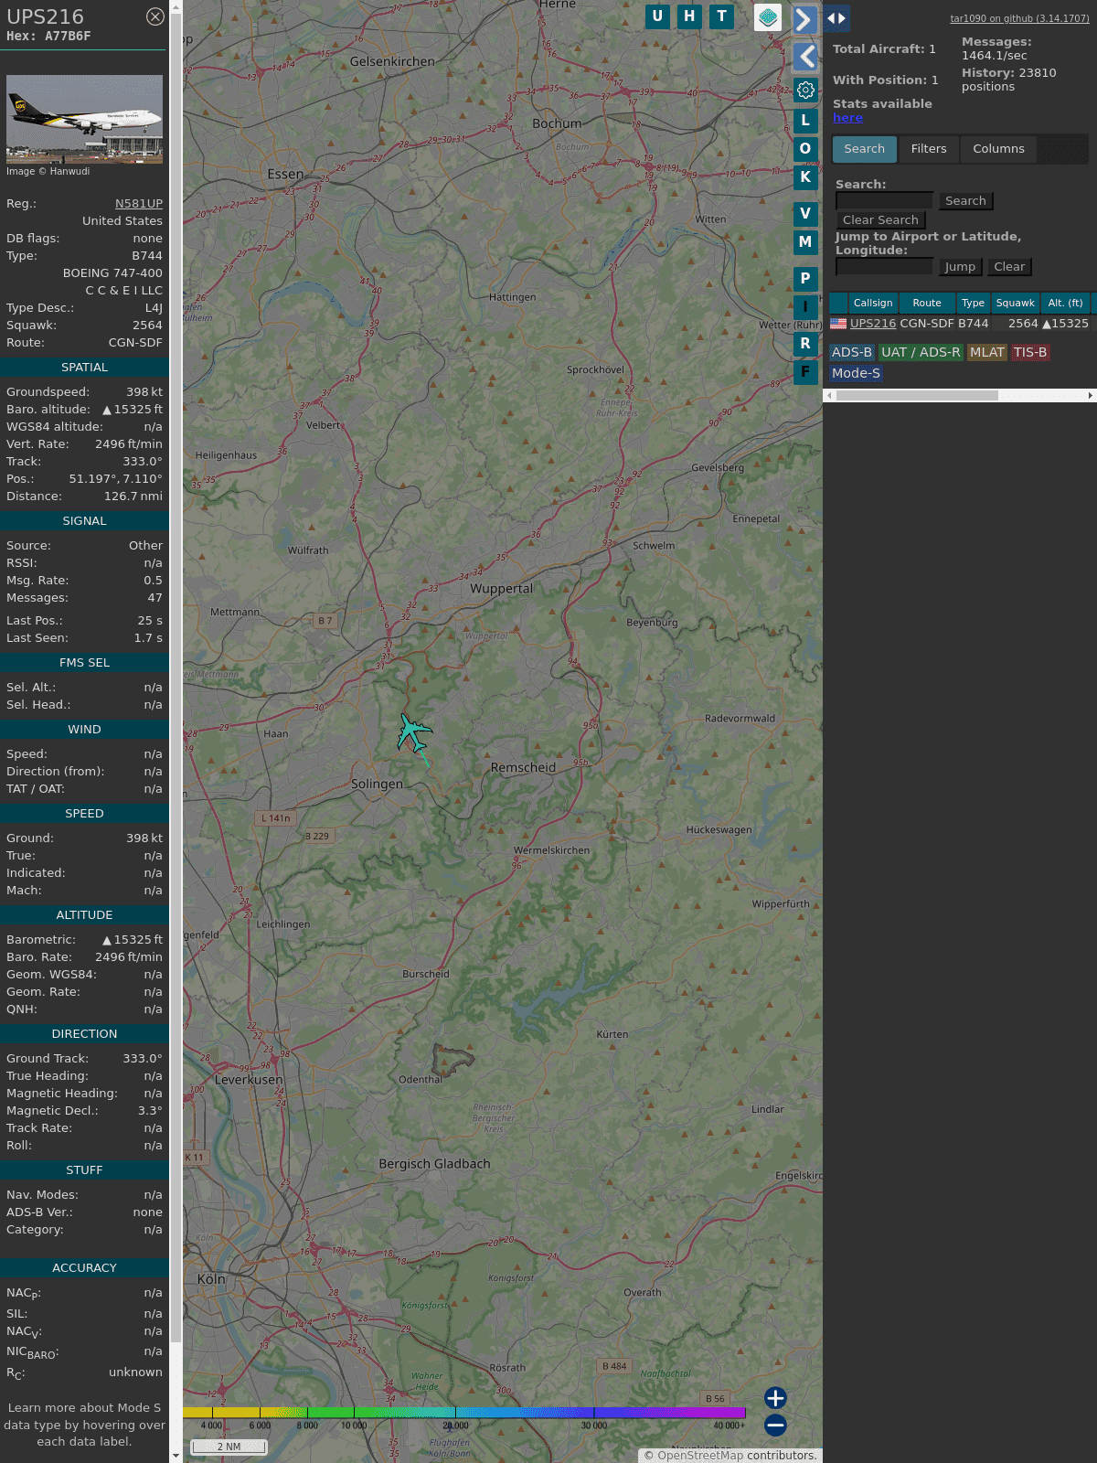Viewport: 1097px width, 1463px height.
Task: Switch to the Columns tab
Action: 998,149
